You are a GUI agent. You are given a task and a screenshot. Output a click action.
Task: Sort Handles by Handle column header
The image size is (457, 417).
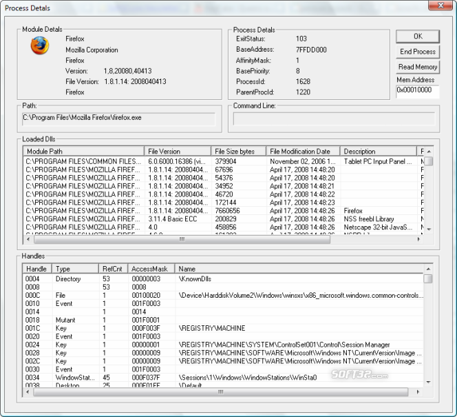37,269
